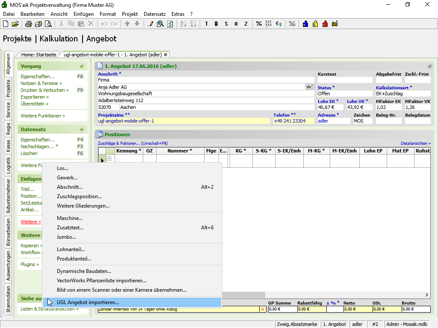Click the printer icon in toolbar

29,24
